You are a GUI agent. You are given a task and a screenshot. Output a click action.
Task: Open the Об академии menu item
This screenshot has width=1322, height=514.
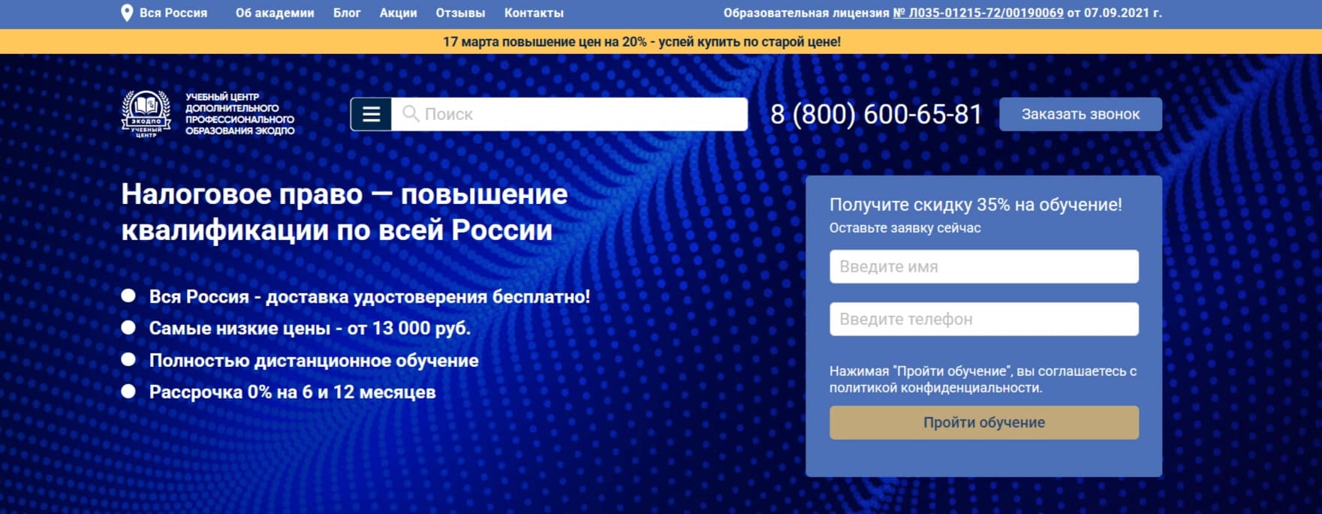coord(275,13)
